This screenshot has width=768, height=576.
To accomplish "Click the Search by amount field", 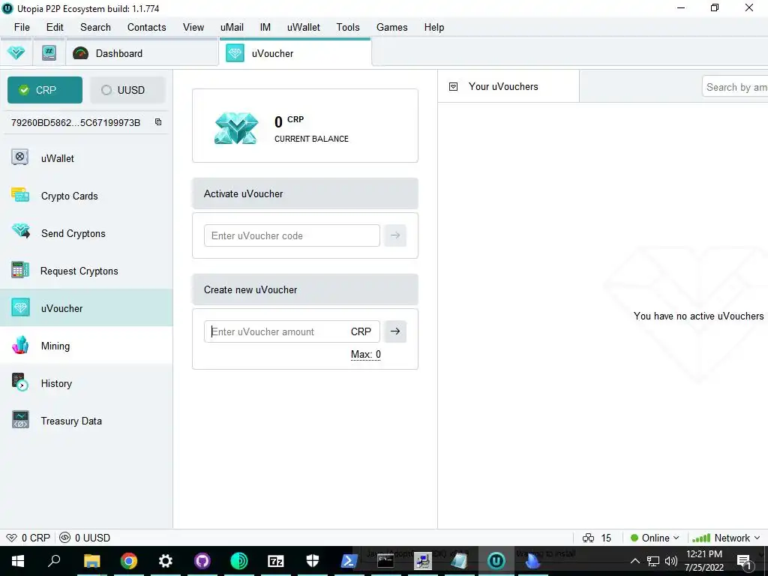I will [x=735, y=87].
